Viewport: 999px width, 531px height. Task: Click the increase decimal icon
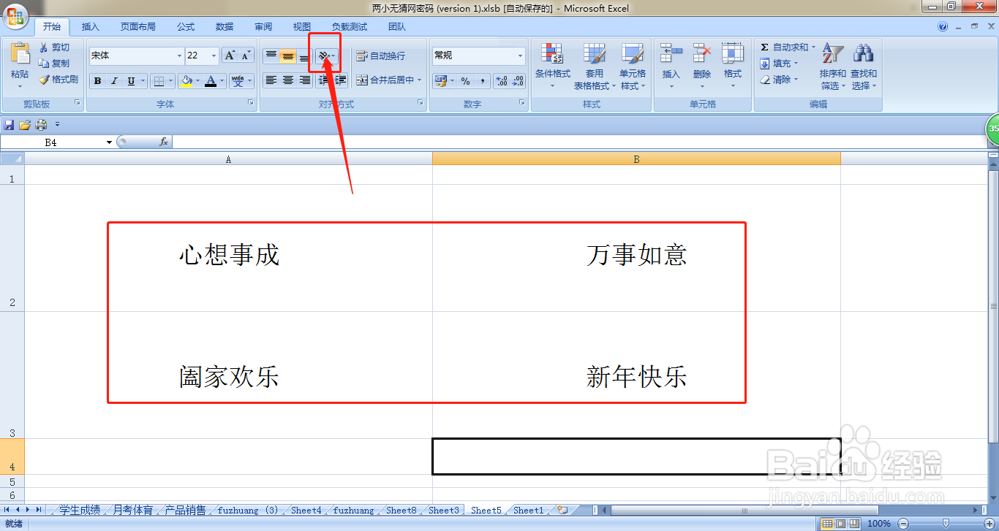(x=502, y=81)
